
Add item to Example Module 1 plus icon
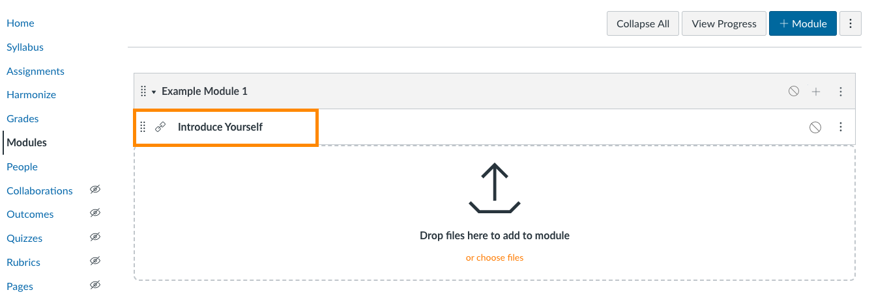tap(816, 92)
